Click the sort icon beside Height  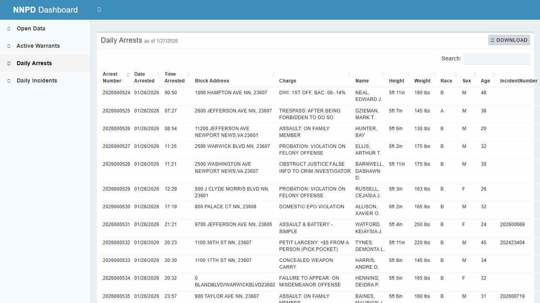coord(408,74)
